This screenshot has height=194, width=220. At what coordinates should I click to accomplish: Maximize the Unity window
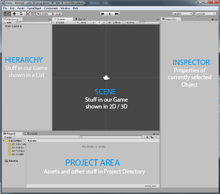coord(206,2)
